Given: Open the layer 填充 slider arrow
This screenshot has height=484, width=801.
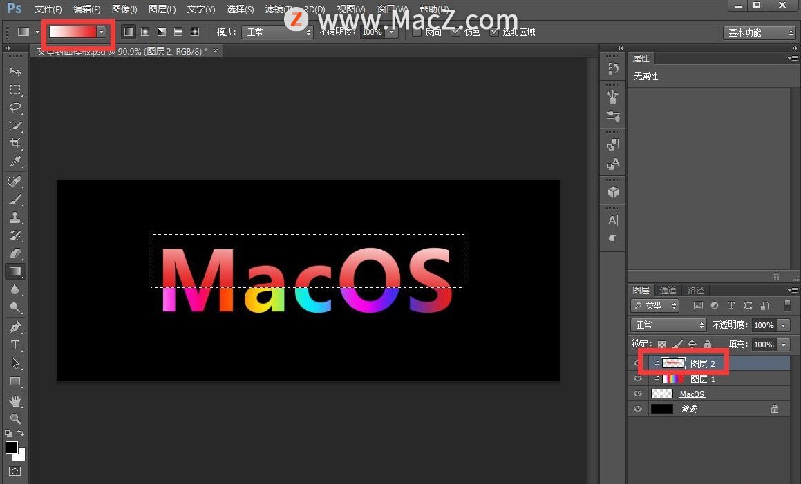Looking at the screenshot, I should (x=784, y=345).
